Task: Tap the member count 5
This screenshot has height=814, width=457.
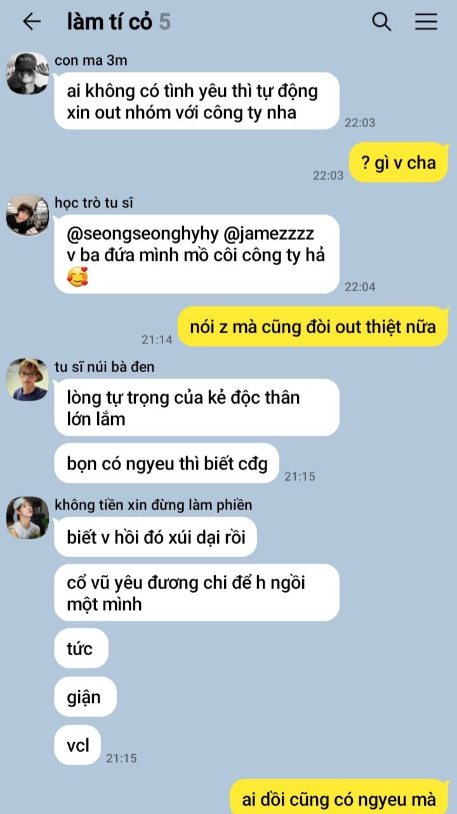Action: pos(165,22)
